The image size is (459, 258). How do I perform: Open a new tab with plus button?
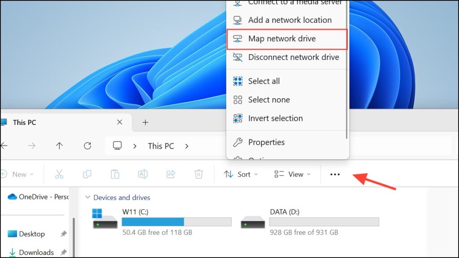[x=145, y=122]
